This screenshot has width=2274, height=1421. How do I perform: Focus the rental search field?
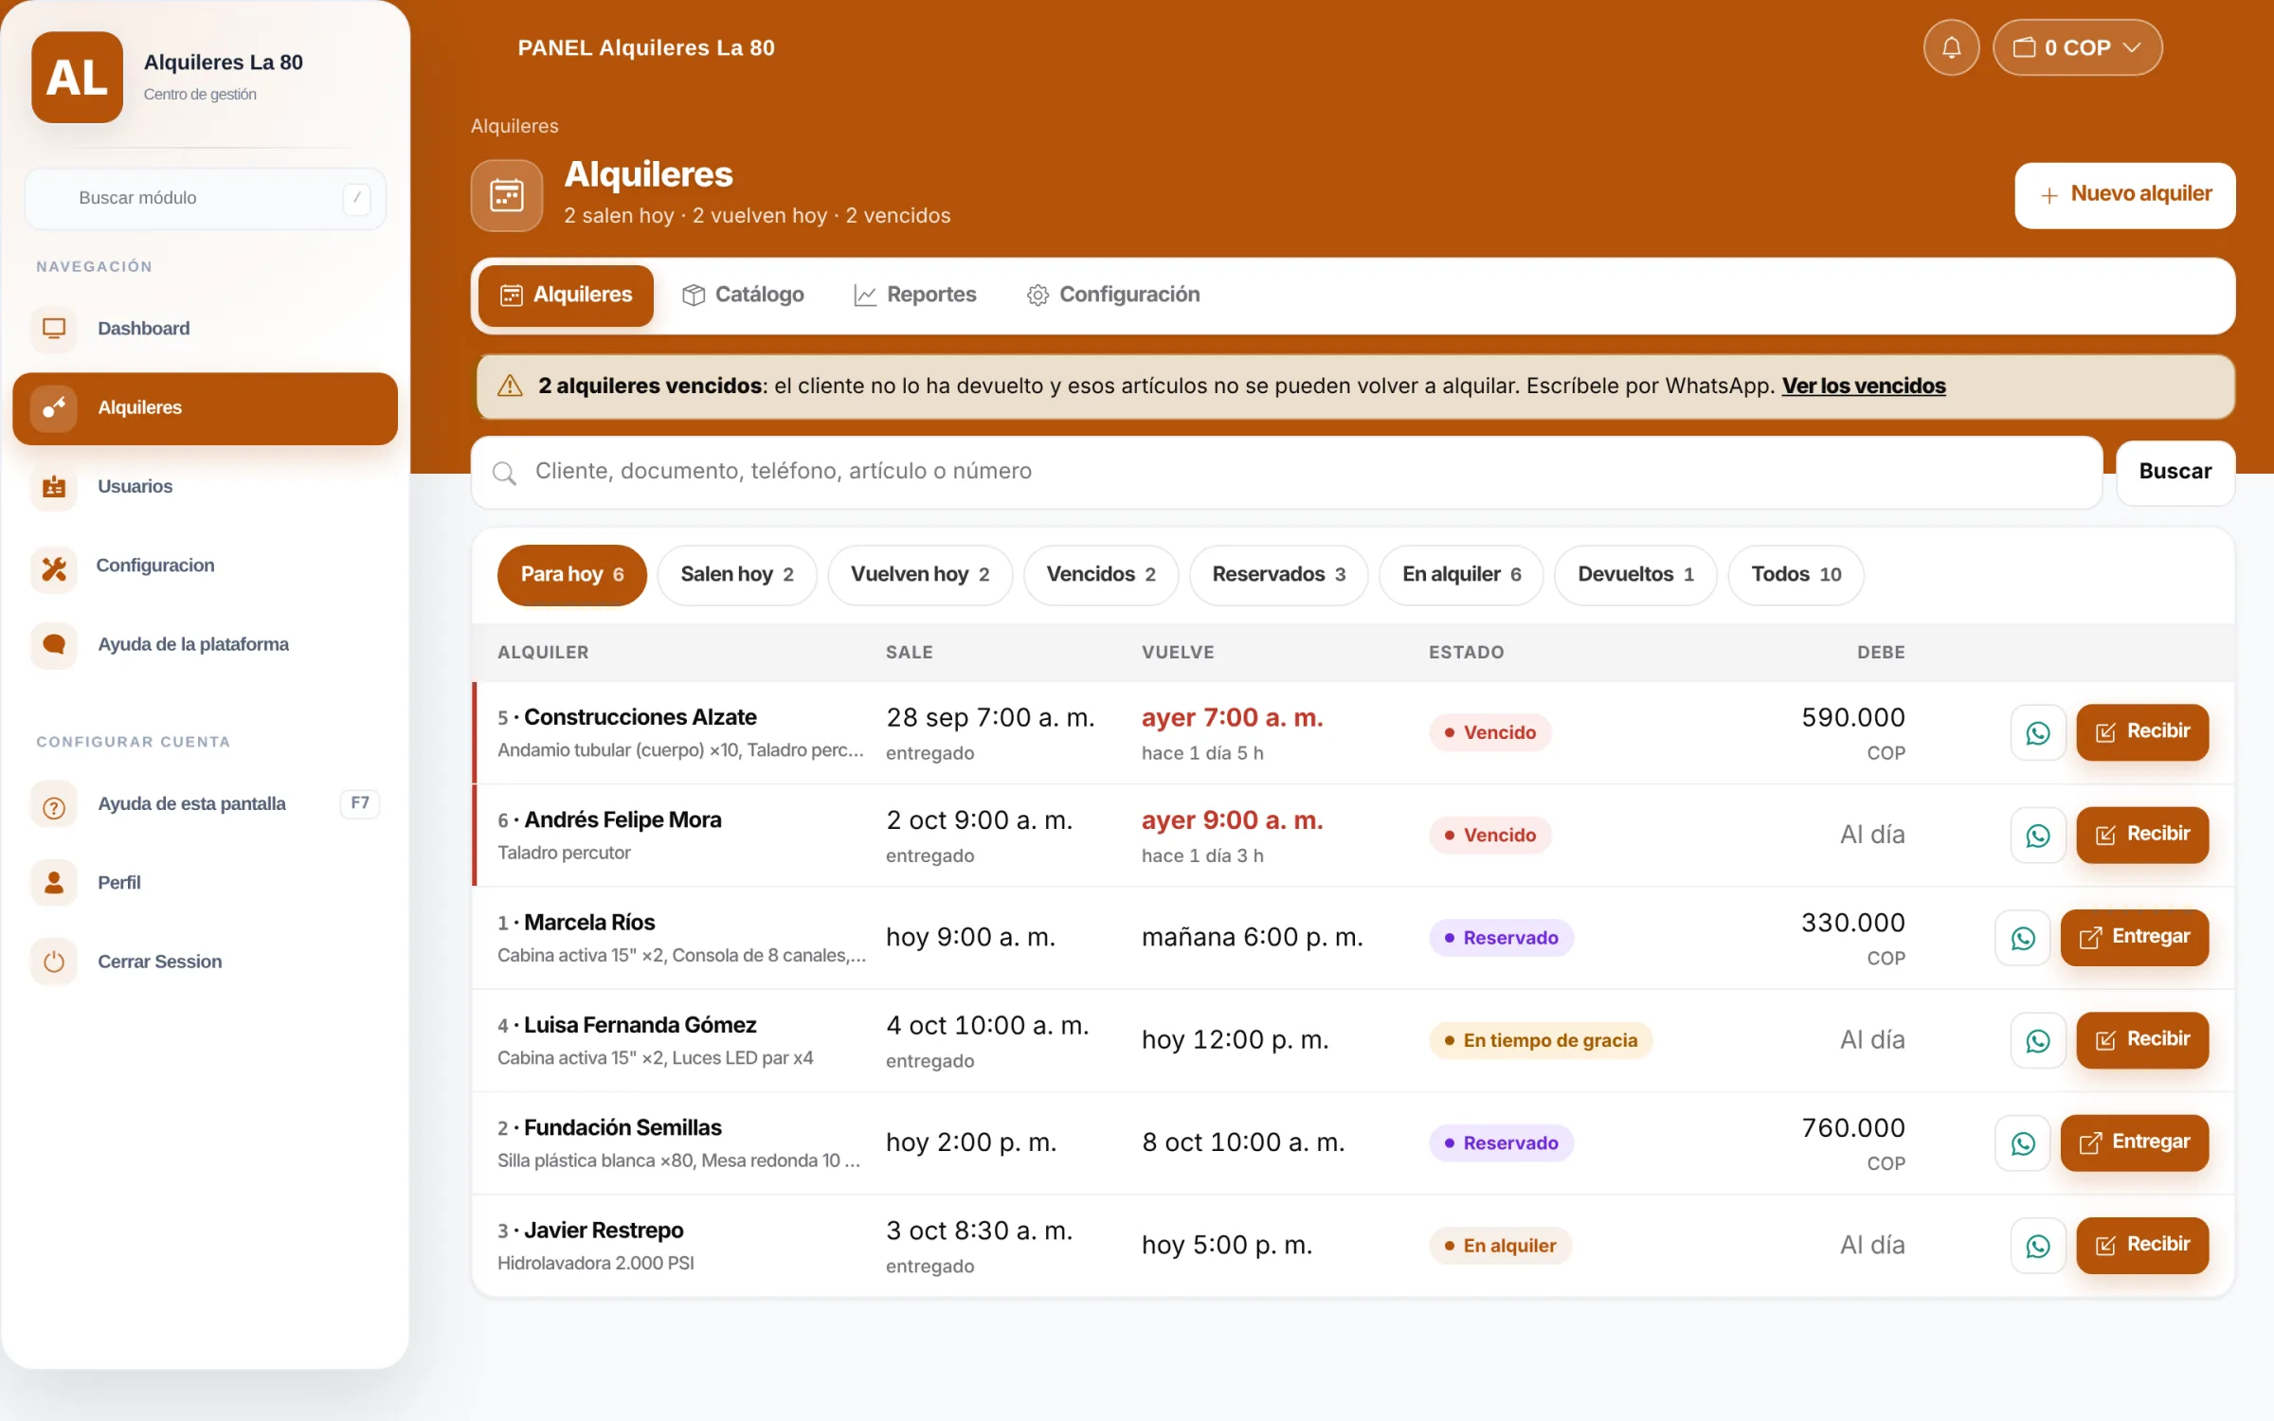click(1286, 472)
